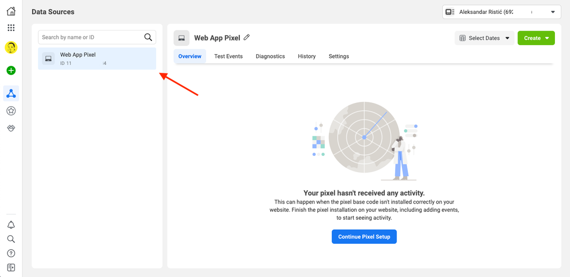The image size is (570, 277).
Task: Select Web App Pixel in data sources list
Action: (97, 58)
